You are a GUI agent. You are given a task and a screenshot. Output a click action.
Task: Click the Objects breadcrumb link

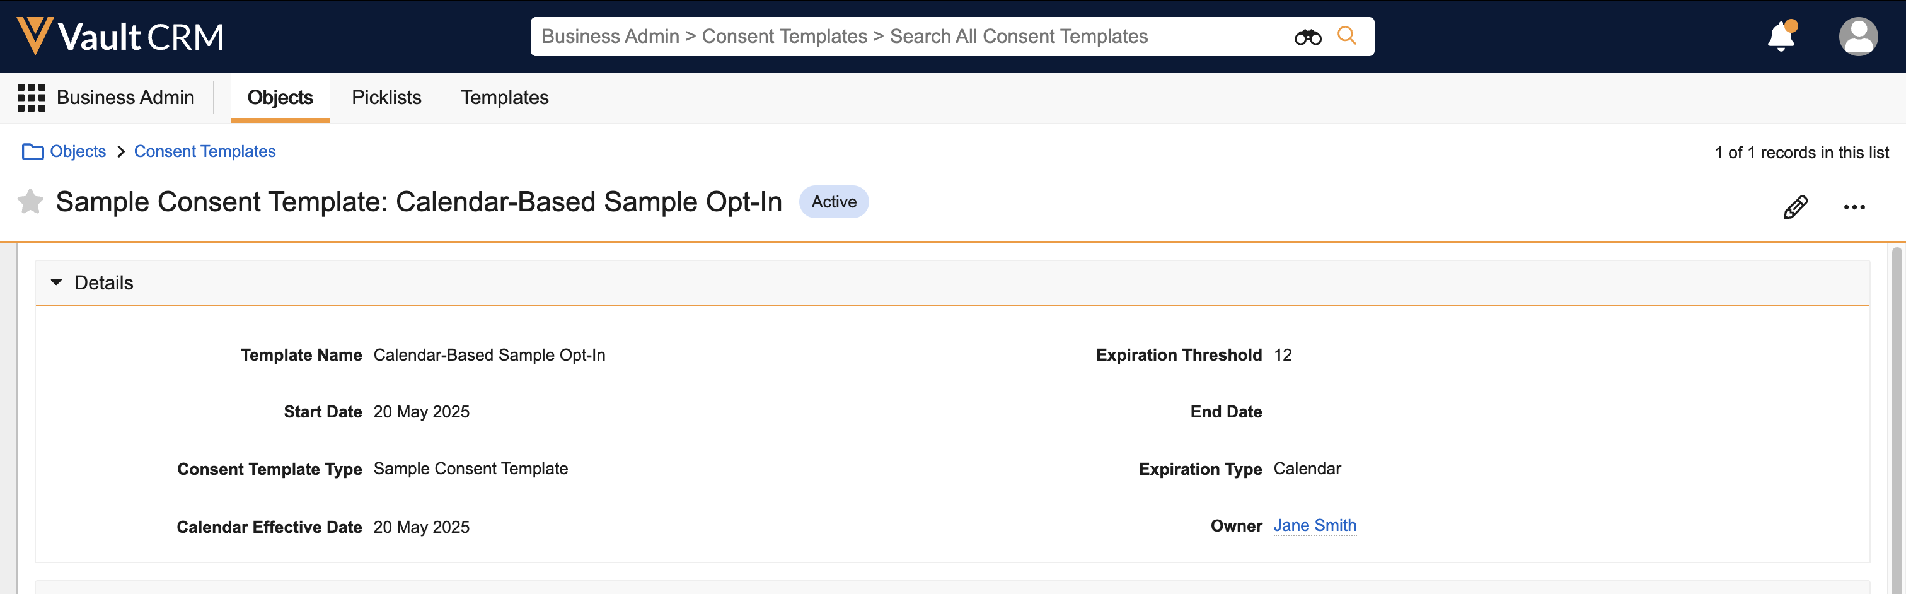[78, 152]
